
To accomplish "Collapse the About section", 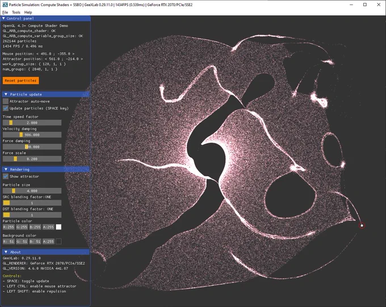I will coord(6,252).
